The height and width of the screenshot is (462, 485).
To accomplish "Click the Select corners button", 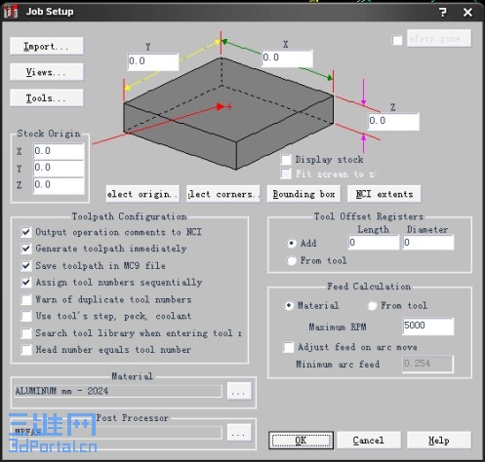I will [222, 194].
